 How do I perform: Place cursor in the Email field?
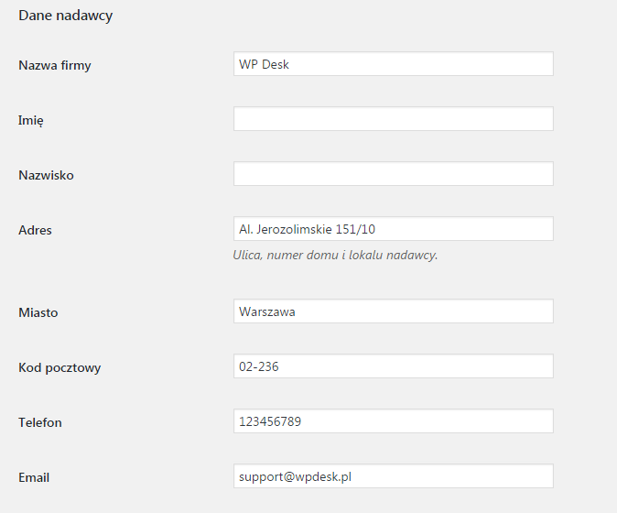point(393,476)
